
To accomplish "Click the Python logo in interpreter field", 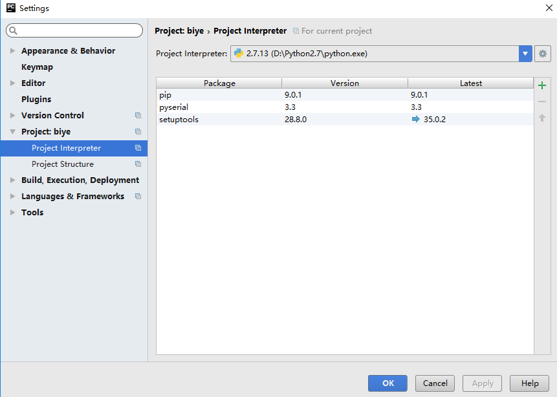I will [x=238, y=53].
